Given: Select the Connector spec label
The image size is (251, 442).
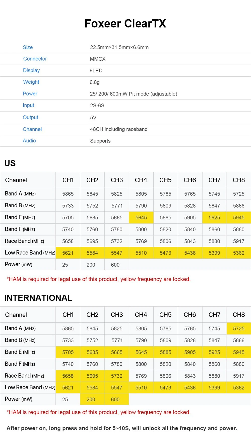Looking at the screenshot, I should [x=35, y=59].
